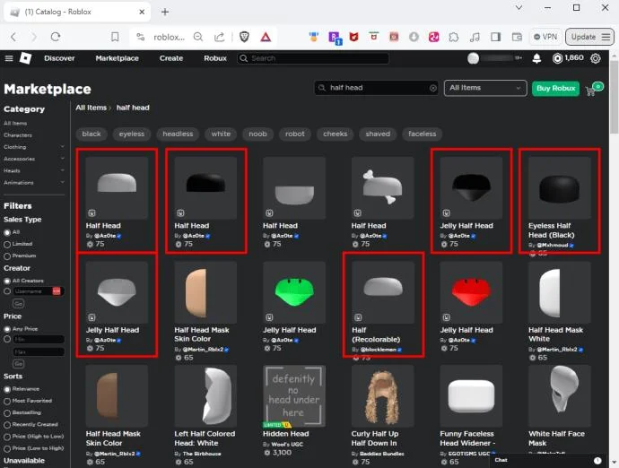Click the Min price input field

39,340
